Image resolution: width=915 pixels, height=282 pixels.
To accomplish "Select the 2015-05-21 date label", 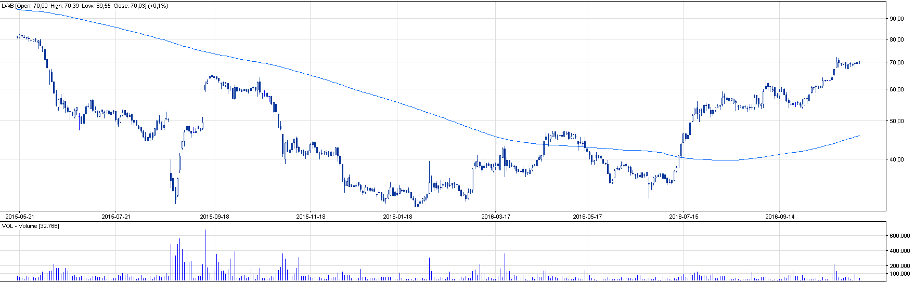I will (x=19, y=217).
